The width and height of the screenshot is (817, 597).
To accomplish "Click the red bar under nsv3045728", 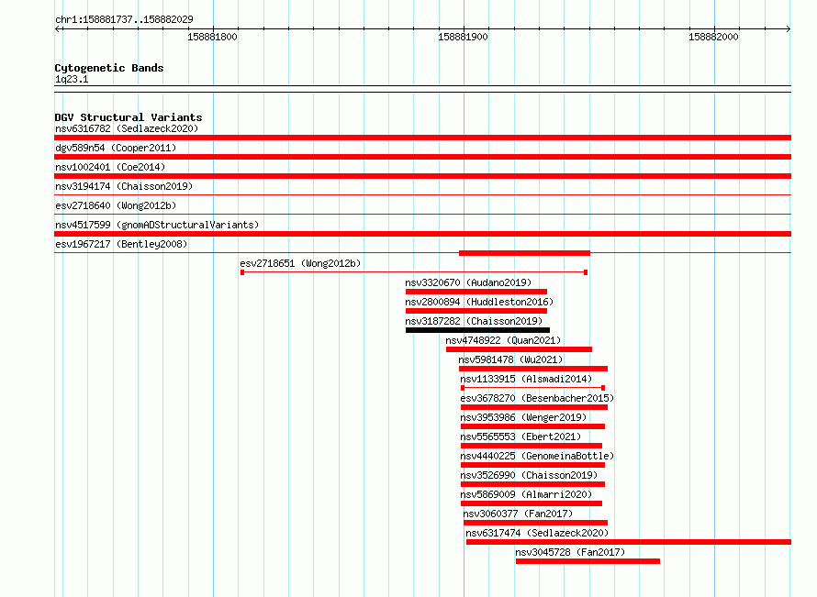I will point(588,561).
